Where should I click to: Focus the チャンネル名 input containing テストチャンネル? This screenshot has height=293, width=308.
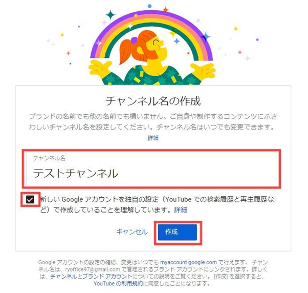coord(151,169)
